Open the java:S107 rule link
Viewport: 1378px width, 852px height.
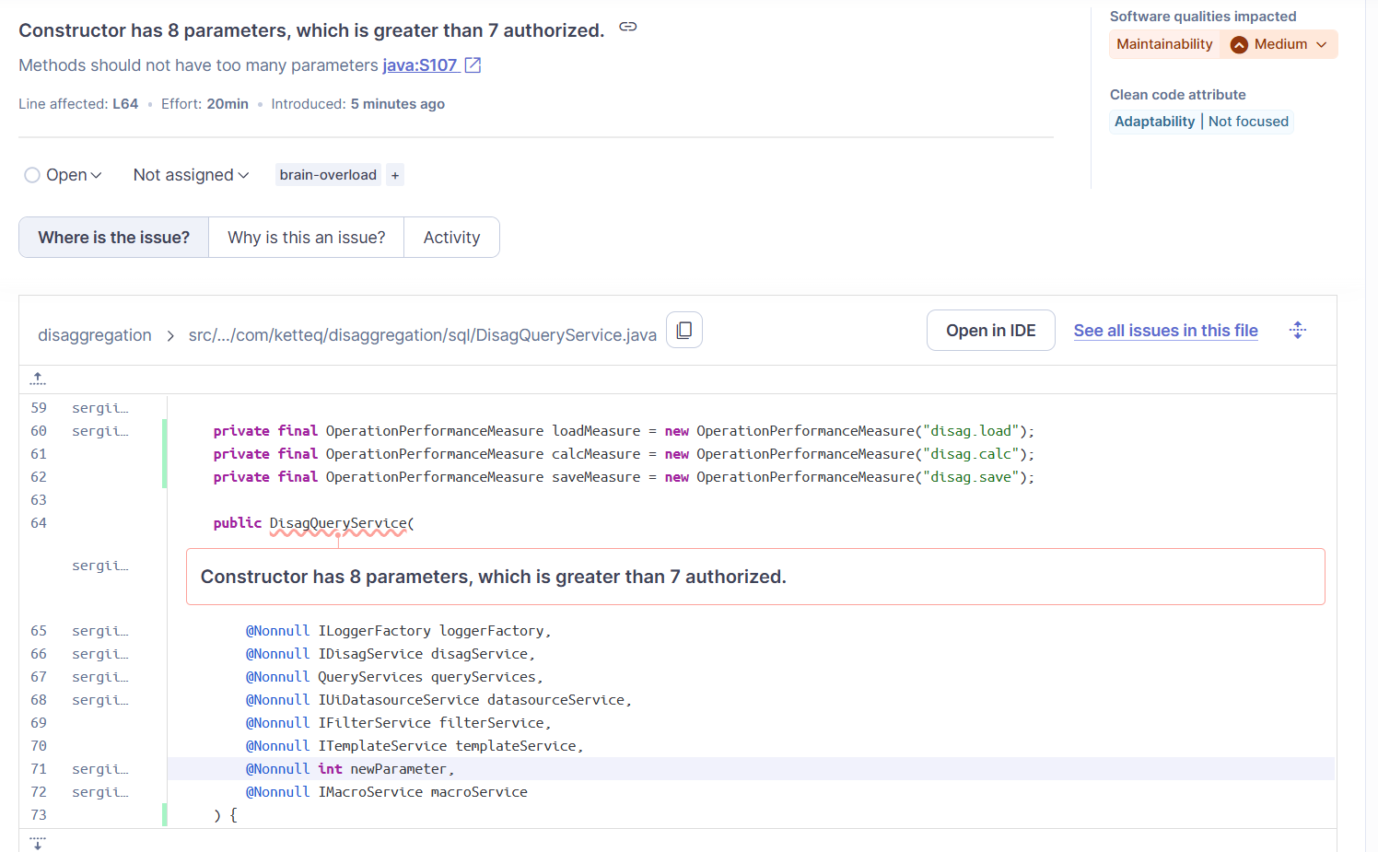pos(420,65)
